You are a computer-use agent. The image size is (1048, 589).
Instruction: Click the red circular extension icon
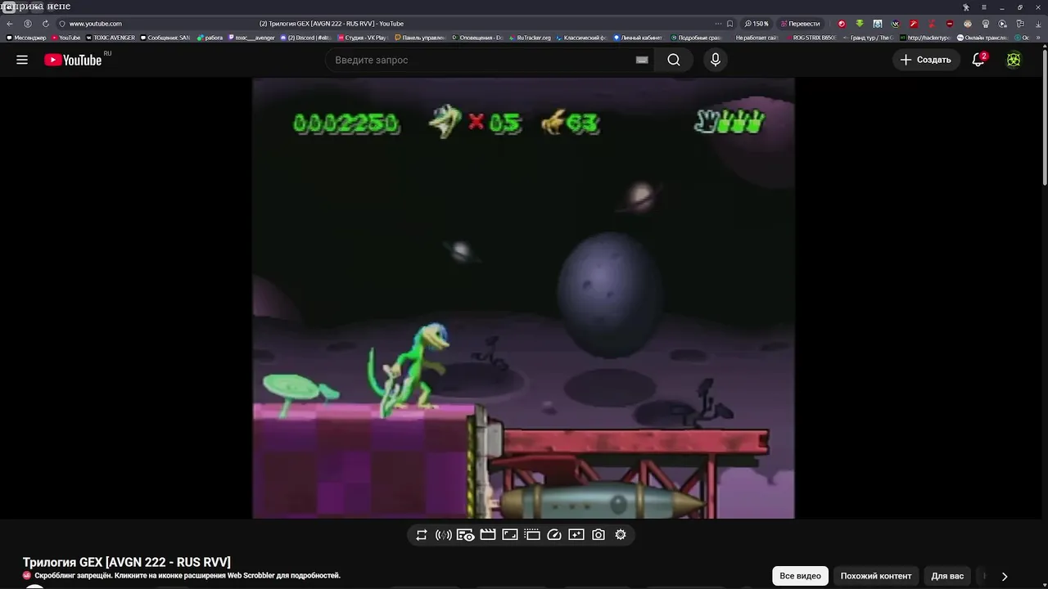(x=842, y=24)
